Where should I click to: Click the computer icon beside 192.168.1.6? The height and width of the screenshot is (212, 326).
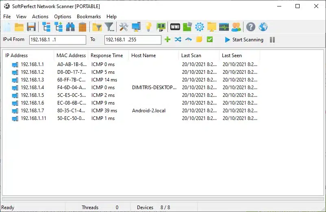point(15,103)
